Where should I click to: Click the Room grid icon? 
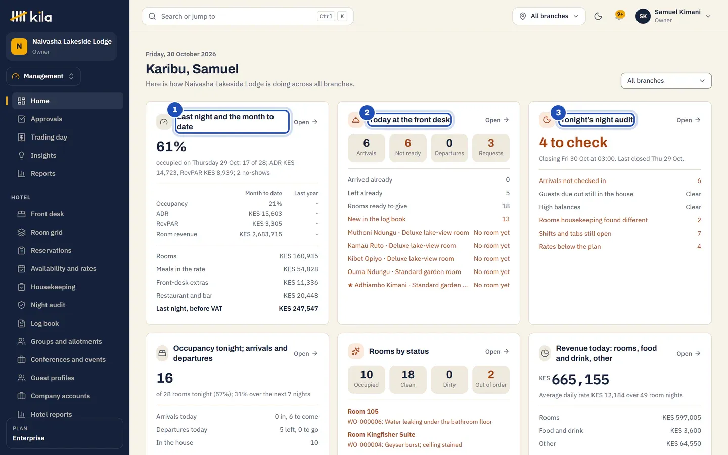(x=21, y=233)
